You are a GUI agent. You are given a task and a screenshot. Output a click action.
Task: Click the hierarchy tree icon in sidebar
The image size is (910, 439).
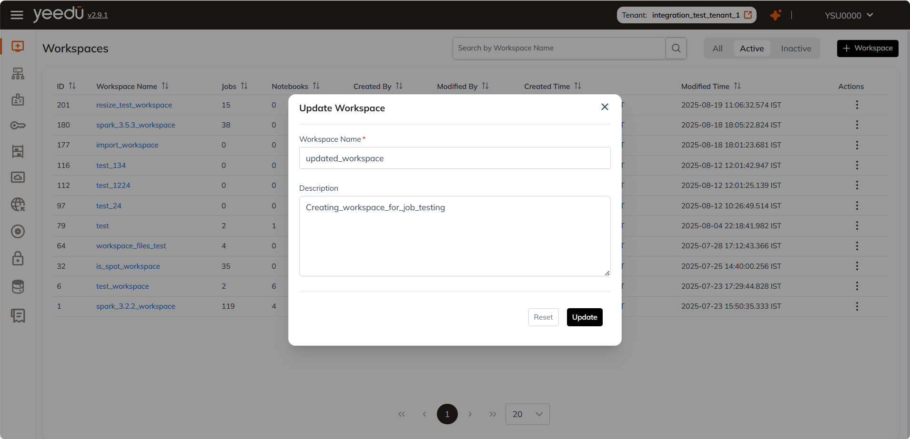[x=18, y=74]
